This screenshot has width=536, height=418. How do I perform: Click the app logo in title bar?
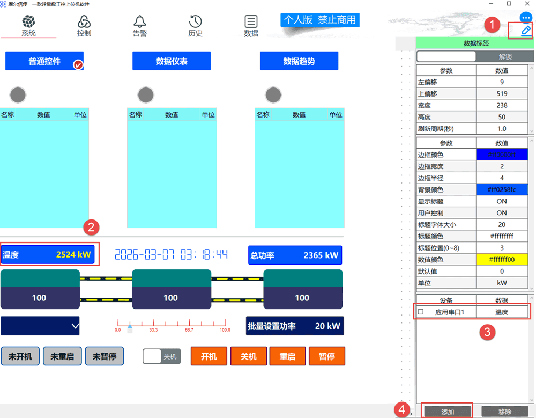(4, 4)
